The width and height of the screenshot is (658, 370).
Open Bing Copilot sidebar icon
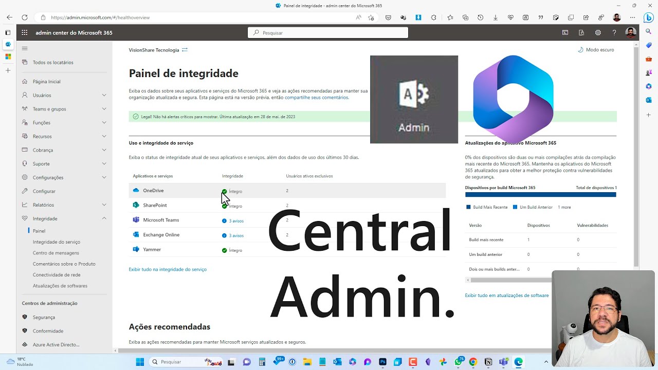649,17
